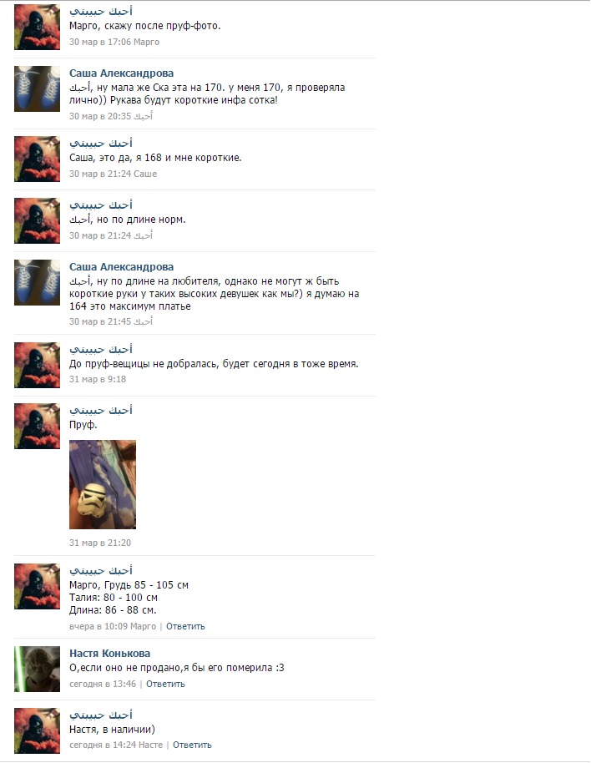Viewport: 591px width, 763px height.
Task: Click Ответить under the "в наличии" comment
Action: click(x=192, y=745)
